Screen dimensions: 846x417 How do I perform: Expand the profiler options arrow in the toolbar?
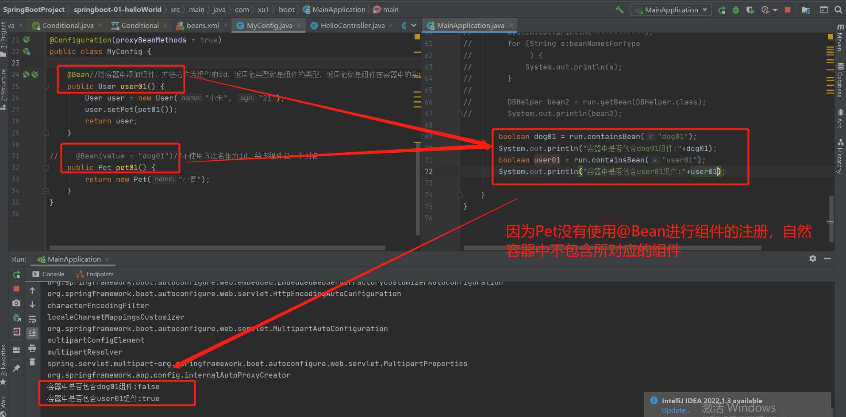(x=775, y=10)
